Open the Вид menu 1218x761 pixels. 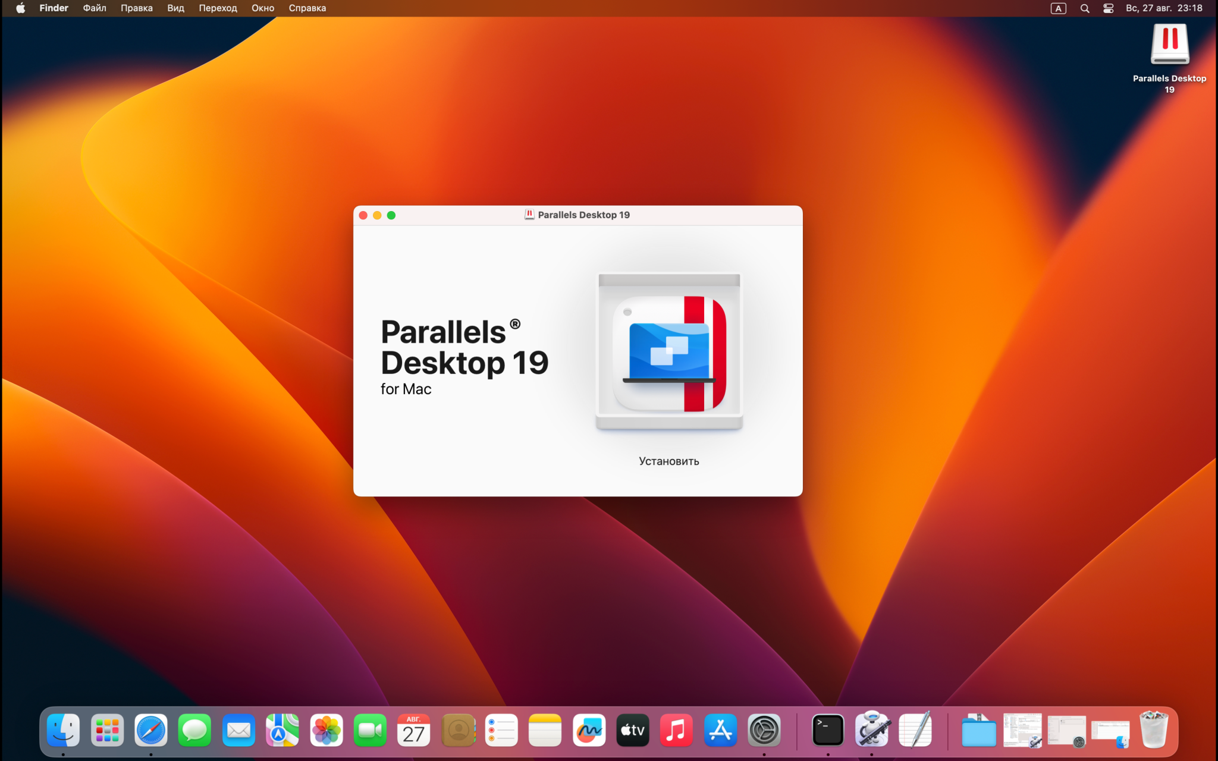(175, 8)
